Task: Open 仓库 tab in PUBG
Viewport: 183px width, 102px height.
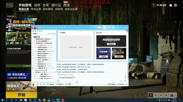Action: point(46,5)
